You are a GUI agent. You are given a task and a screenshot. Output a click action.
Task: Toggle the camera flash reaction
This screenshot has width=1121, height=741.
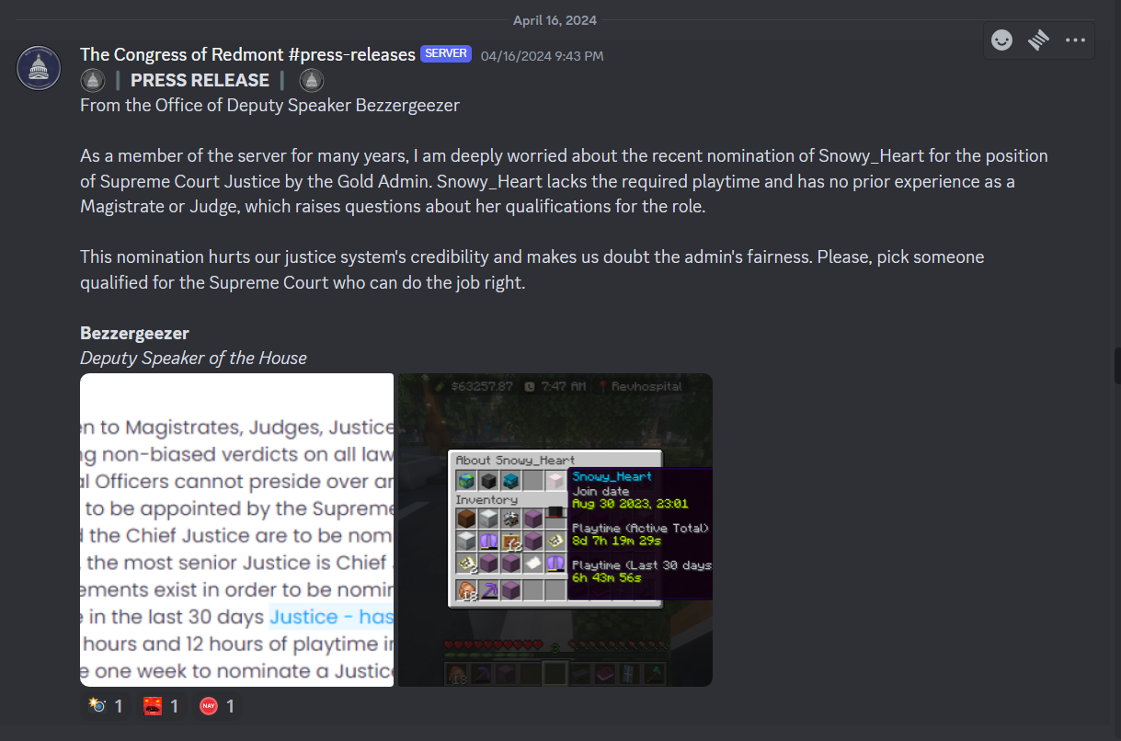[x=106, y=706]
